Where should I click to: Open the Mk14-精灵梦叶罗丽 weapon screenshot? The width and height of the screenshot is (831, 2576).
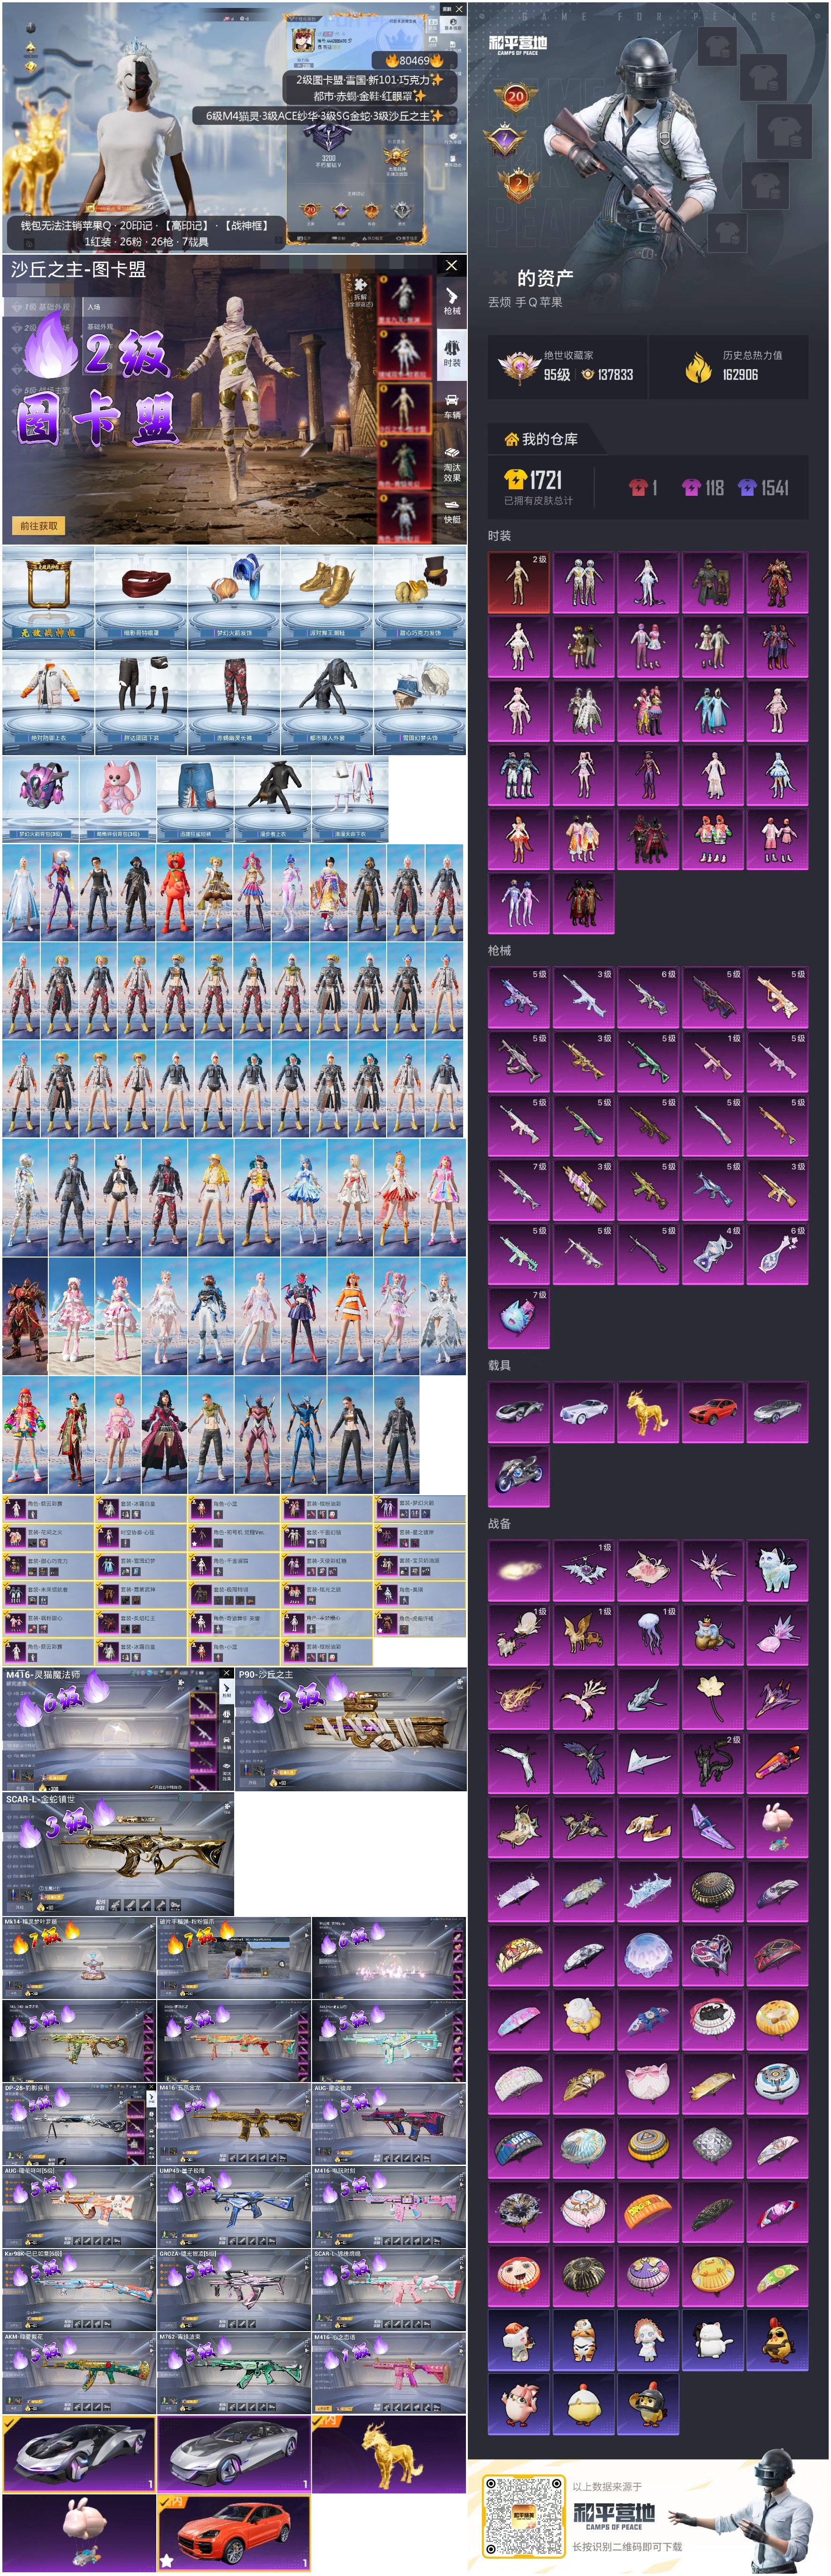pos(79,1957)
